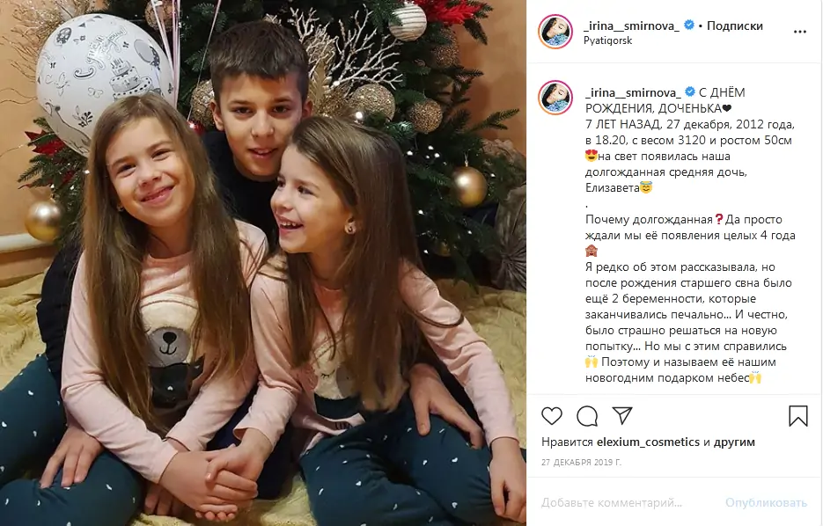Save the post with the bookmark icon
Viewport: 823px width, 526px height.
(797, 416)
